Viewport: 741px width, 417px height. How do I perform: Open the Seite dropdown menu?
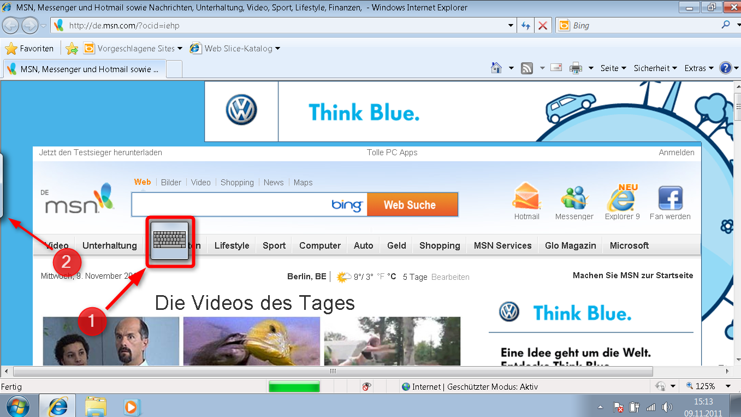pos(612,68)
